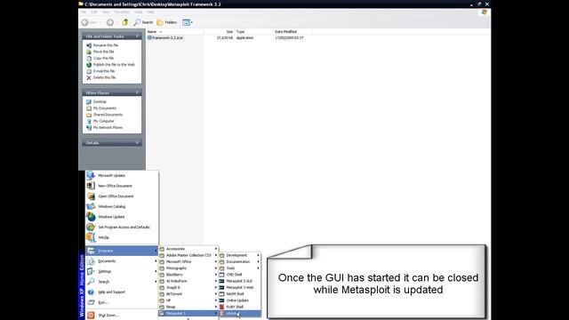Launch Metasploit 3 GUI
The height and width of the screenshot is (320, 569).
pos(240,281)
